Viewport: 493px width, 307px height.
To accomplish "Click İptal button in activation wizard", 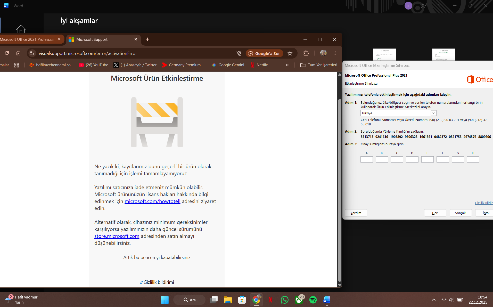I will (x=485, y=213).
